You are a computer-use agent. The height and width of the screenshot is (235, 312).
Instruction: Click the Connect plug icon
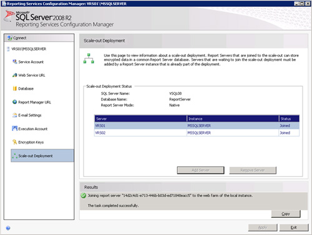click(9, 38)
